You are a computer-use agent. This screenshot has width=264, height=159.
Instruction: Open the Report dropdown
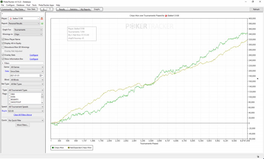24,24
